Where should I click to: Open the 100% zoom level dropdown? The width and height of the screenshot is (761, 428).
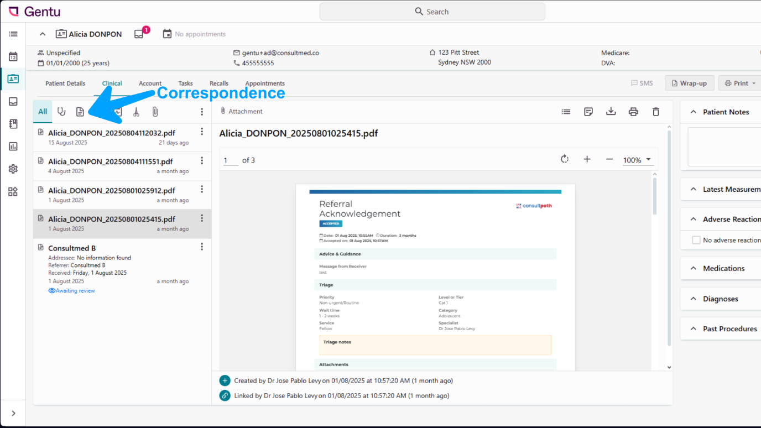coord(638,160)
